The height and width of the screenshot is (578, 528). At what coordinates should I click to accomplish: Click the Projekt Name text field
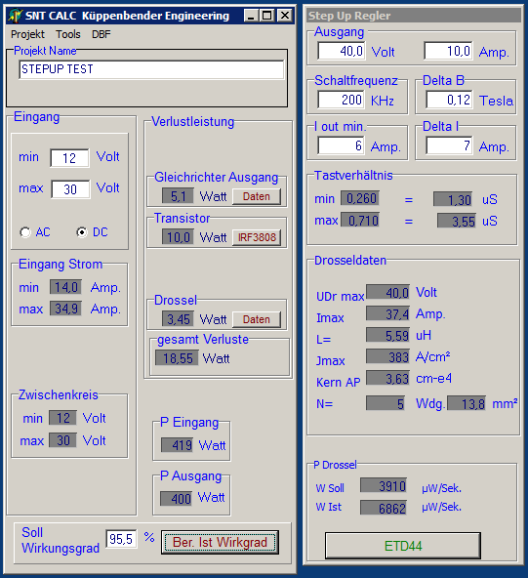click(x=151, y=69)
